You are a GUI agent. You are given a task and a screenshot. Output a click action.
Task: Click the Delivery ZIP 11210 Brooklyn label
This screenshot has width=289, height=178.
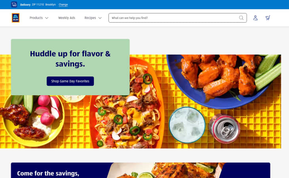(x=38, y=5)
